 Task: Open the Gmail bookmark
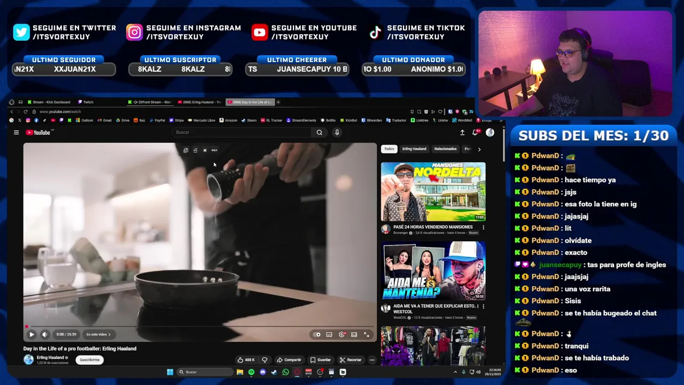point(104,120)
